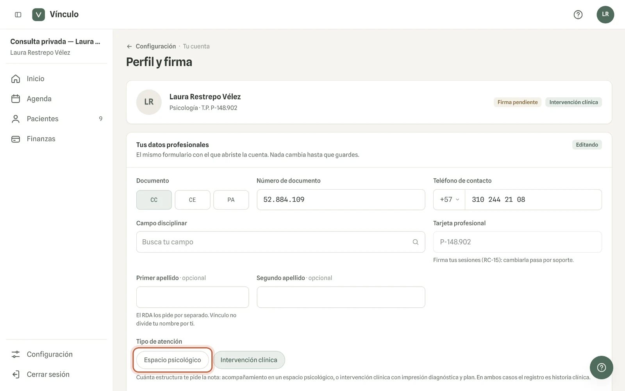The width and height of the screenshot is (625, 391).
Task: Click the Tarjeta profesional P-148.902 field
Action: [518, 242]
